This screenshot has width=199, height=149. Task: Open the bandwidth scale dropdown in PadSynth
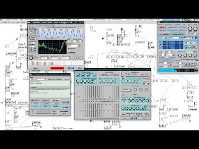[x=44, y=58]
